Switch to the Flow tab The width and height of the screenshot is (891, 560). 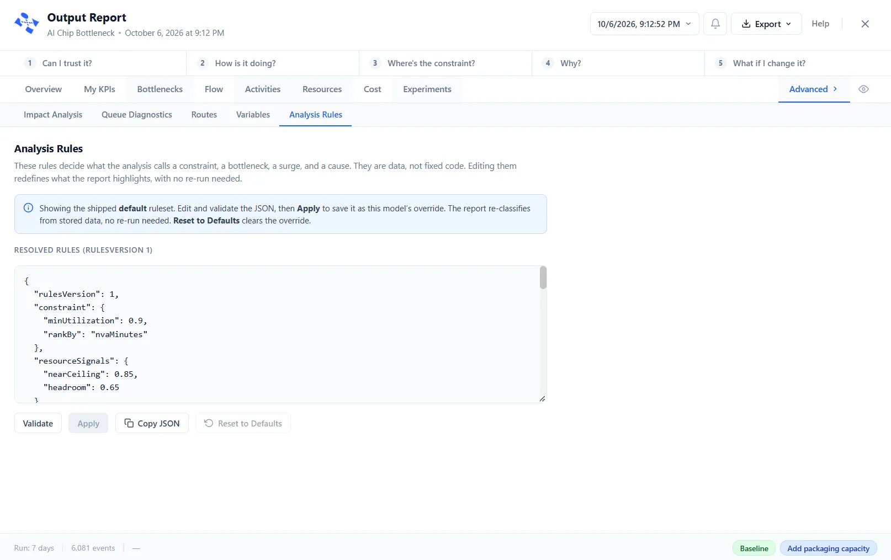(214, 89)
